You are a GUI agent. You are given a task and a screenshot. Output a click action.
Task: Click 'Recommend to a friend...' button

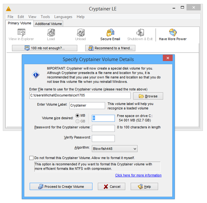tap(110, 48)
